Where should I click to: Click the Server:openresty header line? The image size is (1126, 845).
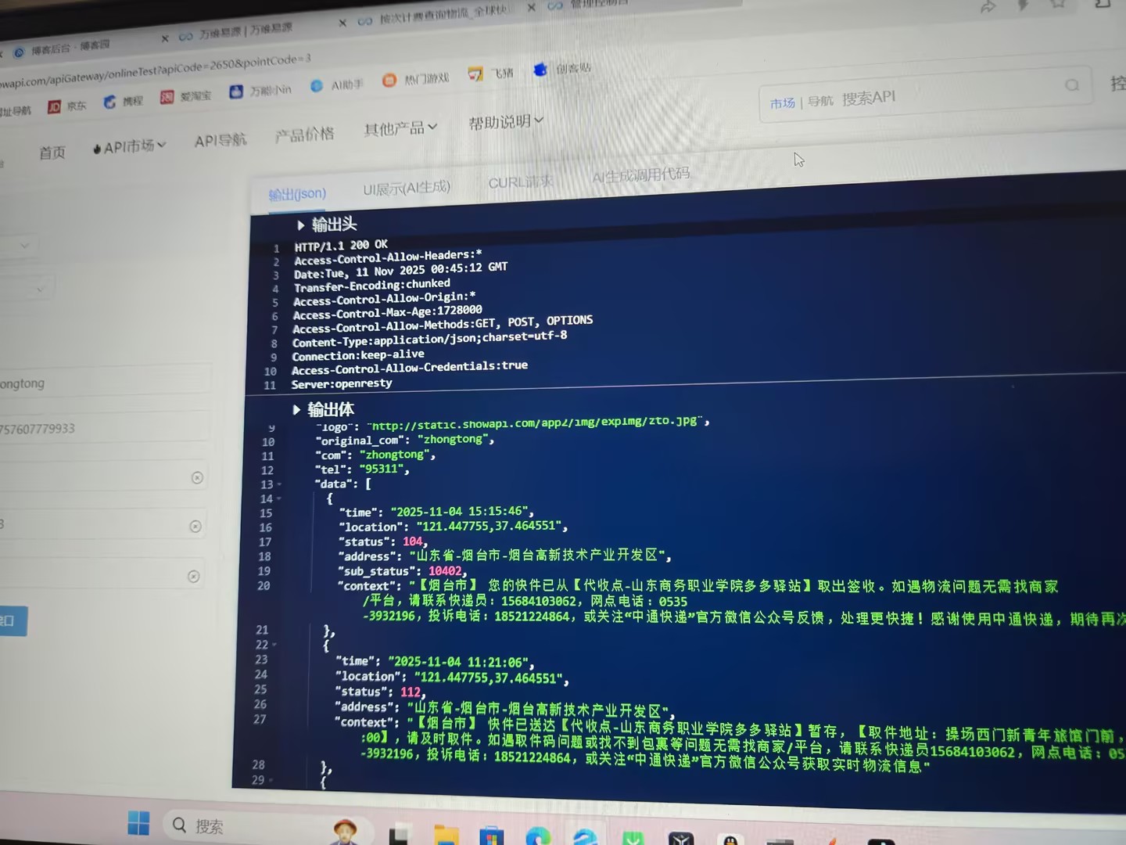coord(342,383)
